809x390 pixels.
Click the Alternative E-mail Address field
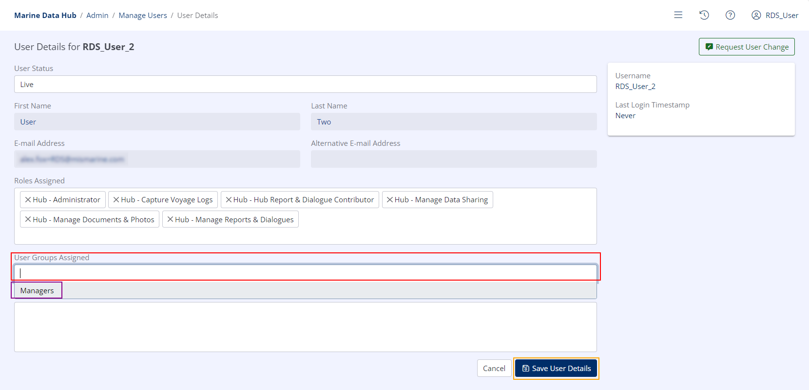[454, 159]
